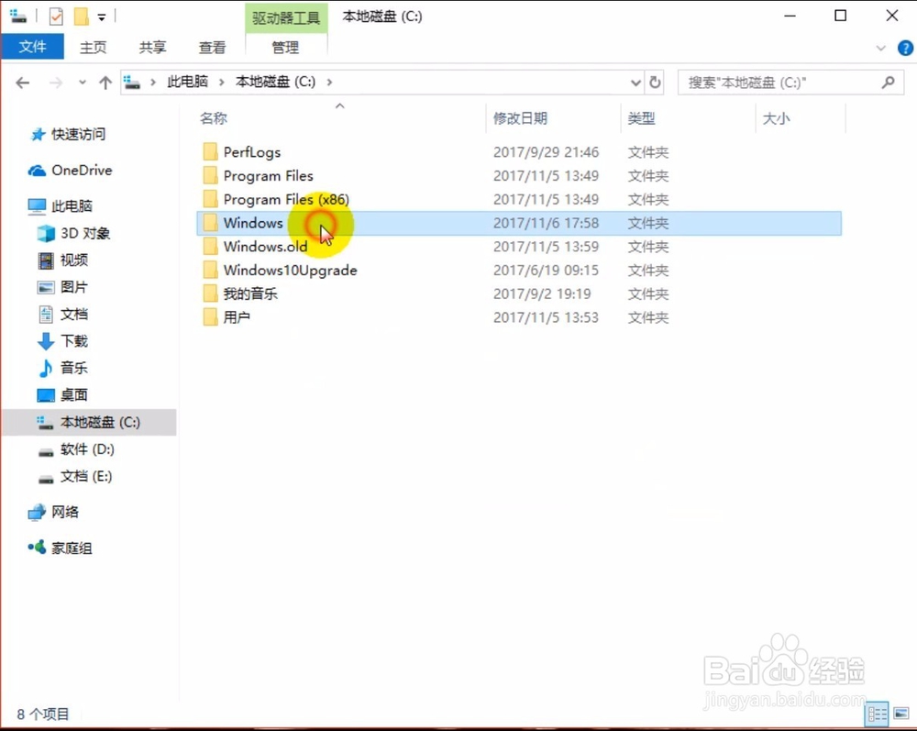917x731 pixels.
Task: Go up one folder level
Action: click(x=105, y=83)
